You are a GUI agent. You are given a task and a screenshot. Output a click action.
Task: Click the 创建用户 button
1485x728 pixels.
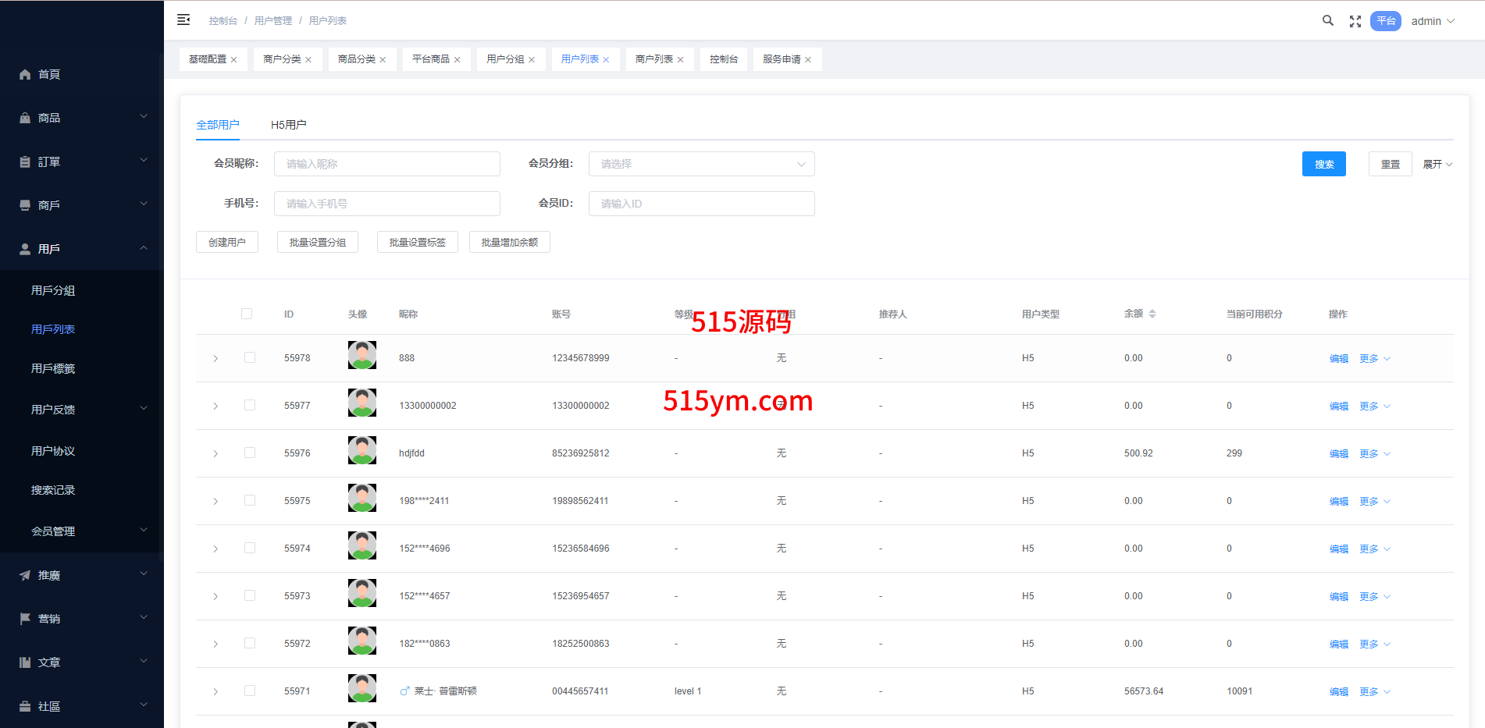pos(226,243)
